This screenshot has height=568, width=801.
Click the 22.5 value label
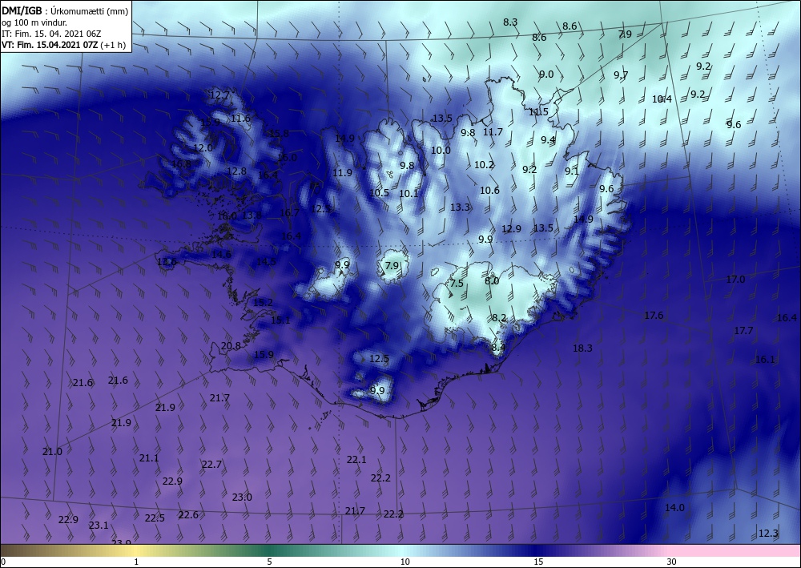[155, 518]
